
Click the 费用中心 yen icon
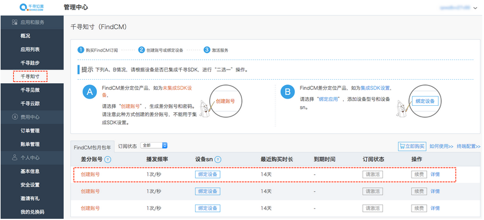(14, 117)
